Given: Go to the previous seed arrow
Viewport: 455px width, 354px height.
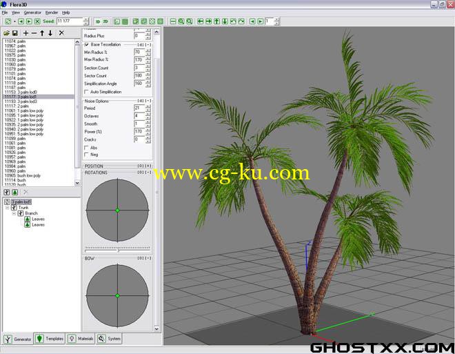Looking at the screenshot, I should click(x=21, y=21).
